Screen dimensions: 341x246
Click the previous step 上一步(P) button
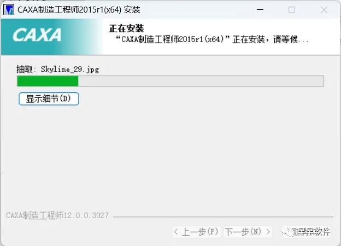196,232
